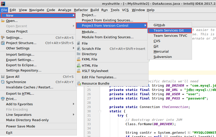The height and width of the screenshot is (137, 216).
Task: Select Project from Existing Sources...
Action: click(112, 20)
